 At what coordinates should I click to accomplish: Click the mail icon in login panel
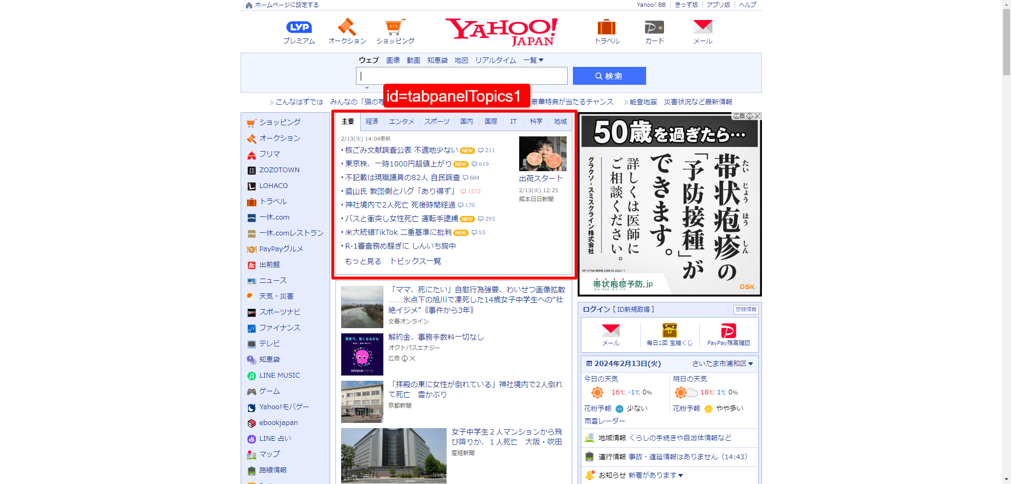tap(610, 330)
